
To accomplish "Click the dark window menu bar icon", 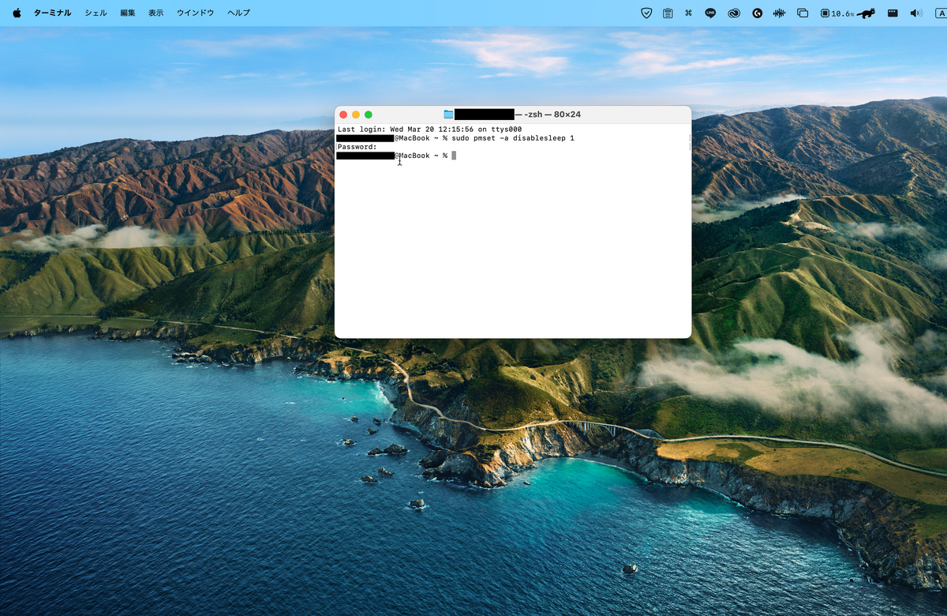I will tap(893, 13).
